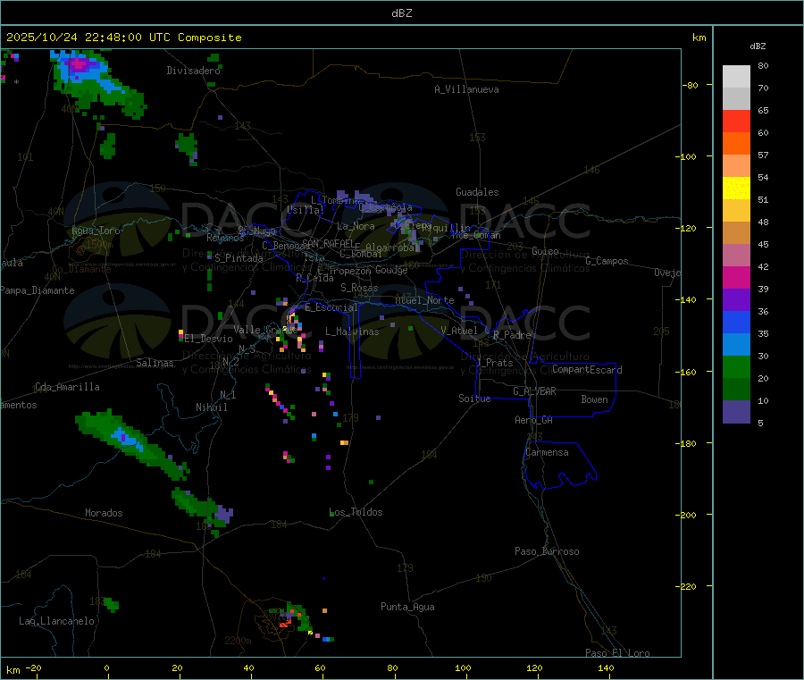Click the S_Pintada place label
The height and width of the screenshot is (680, 804).
pyautogui.click(x=239, y=258)
